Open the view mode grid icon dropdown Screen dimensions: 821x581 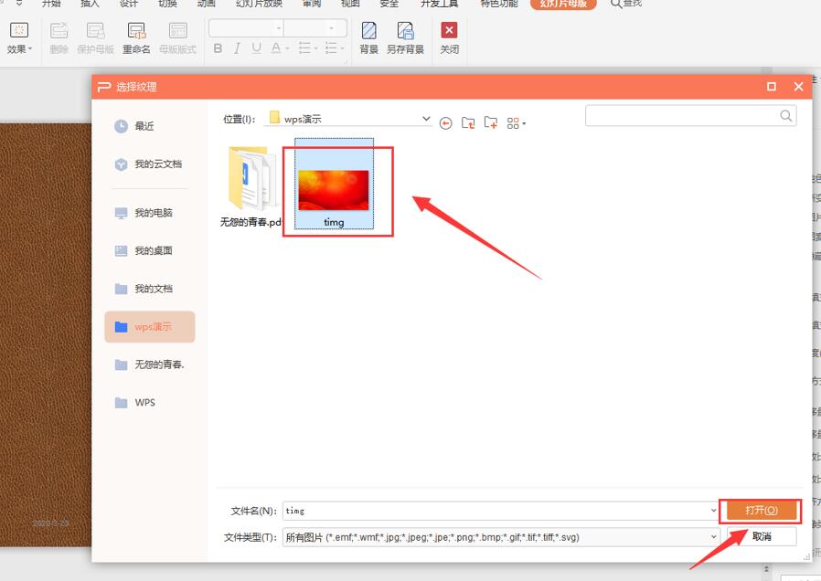click(517, 123)
